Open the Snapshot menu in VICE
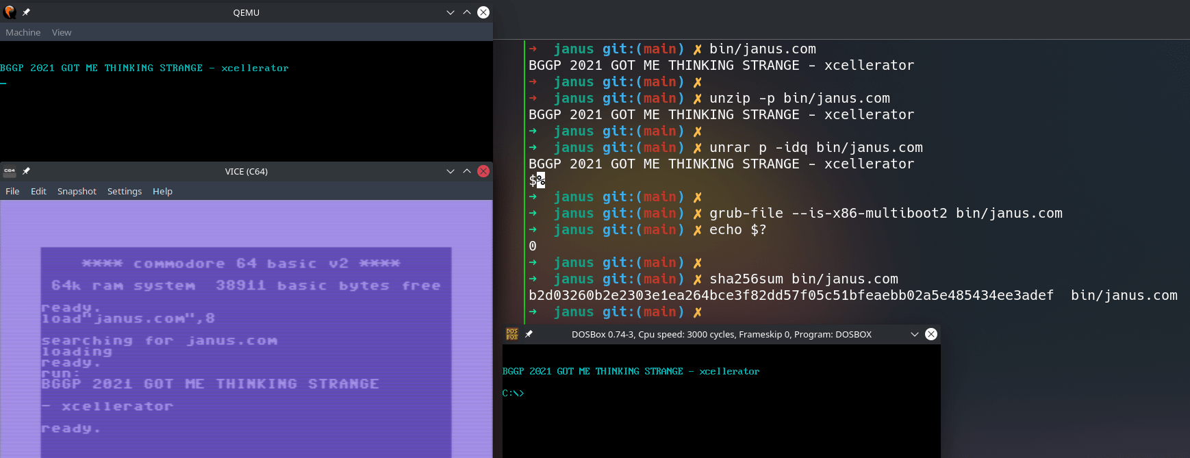This screenshot has height=458, width=1190. point(77,191)
